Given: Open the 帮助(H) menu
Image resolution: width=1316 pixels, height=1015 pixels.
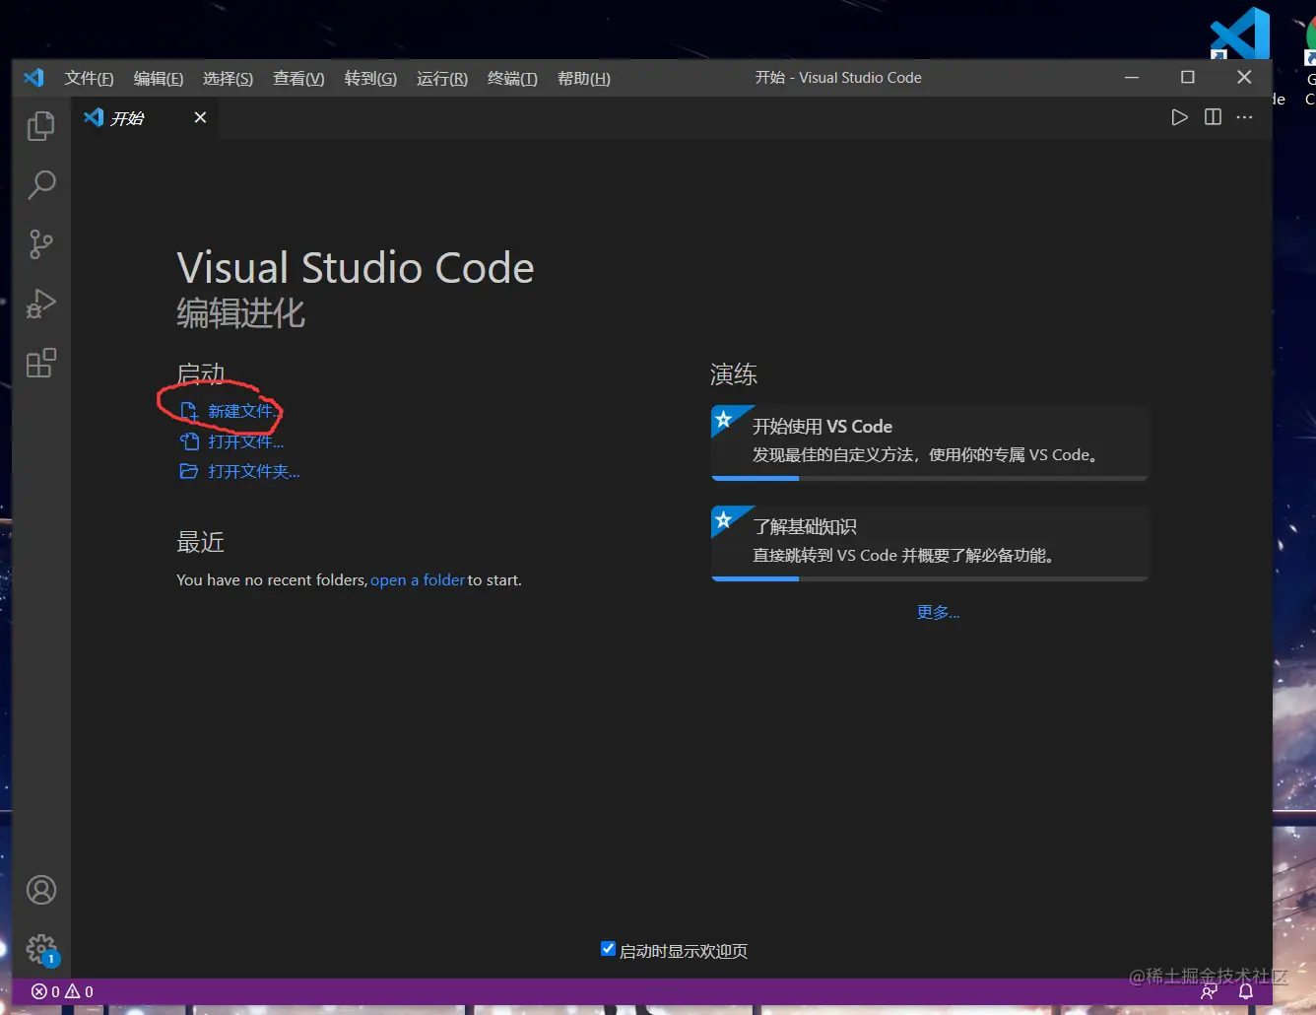Looking at the screenshot, I should tap(584, 78).
